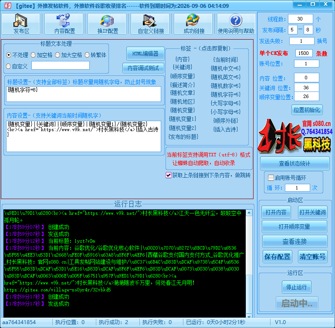Click the title settings text box
335x328 pixels.
[x=84, y=94]
